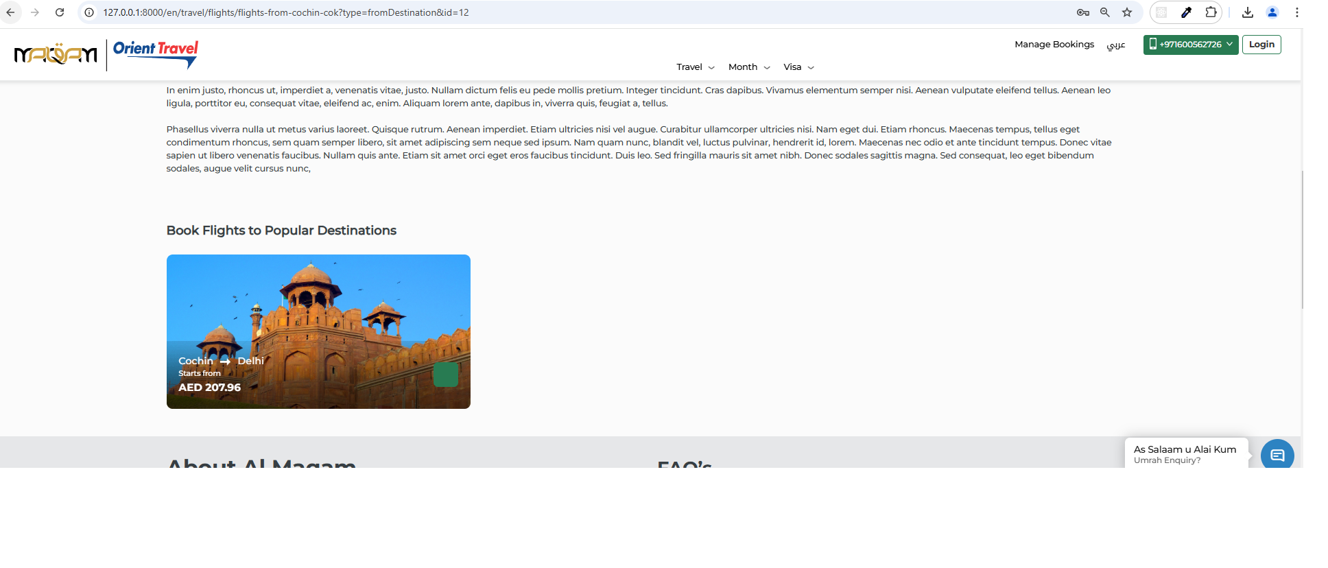Switch language to Arabic (عربي)
This screenshot has height=568, width=1328.
(1115, 45)
